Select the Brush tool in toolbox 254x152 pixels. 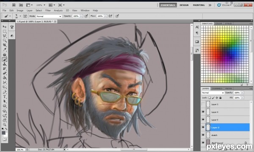(5, 60)
